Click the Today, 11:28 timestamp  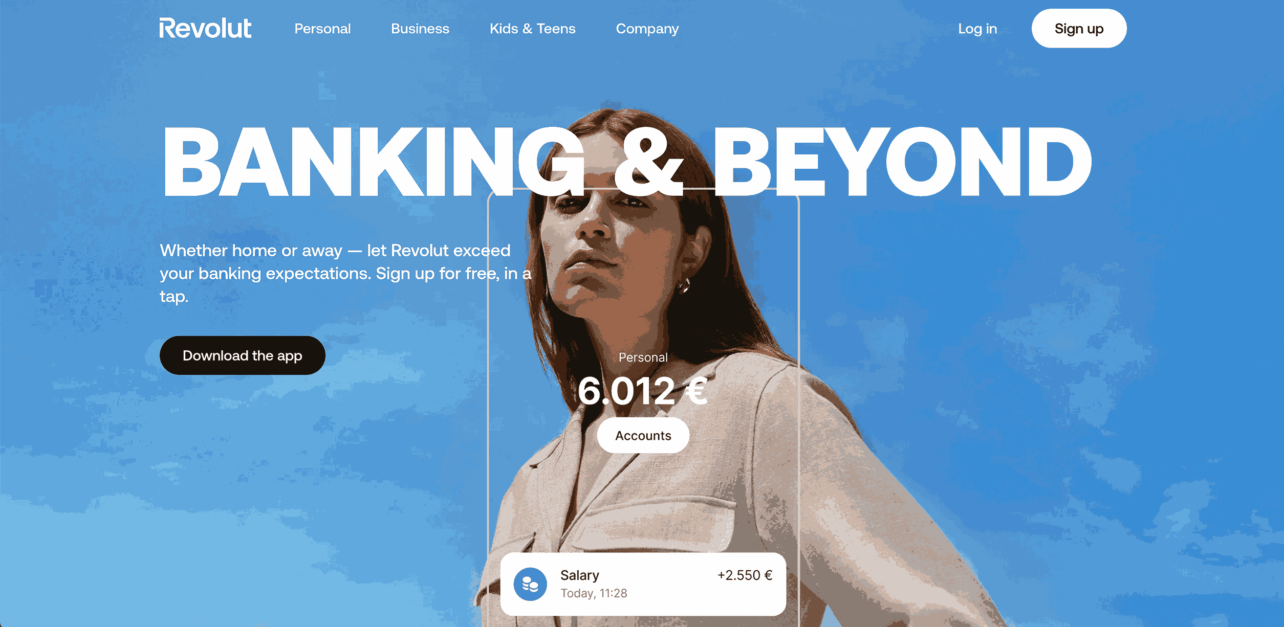tap(594, 593)
